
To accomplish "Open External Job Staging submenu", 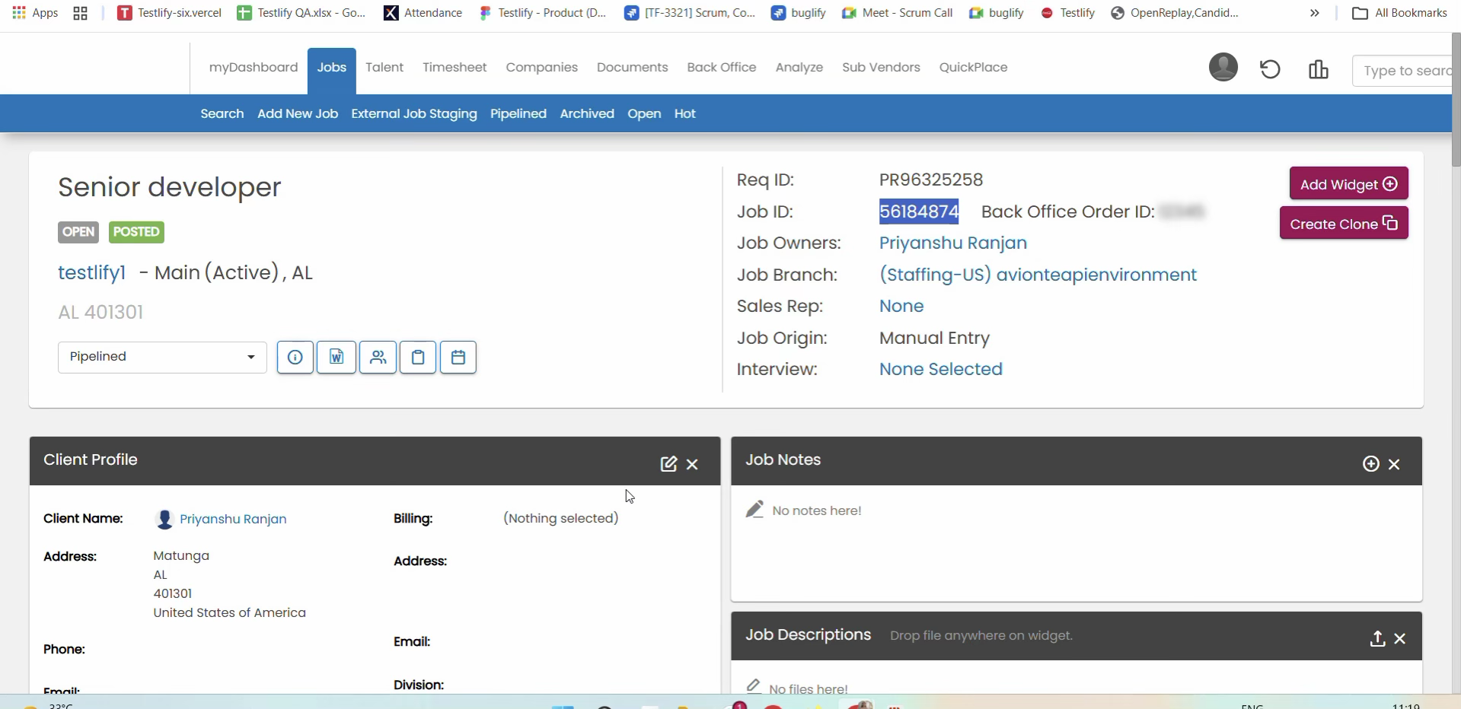I will [414, 113].
